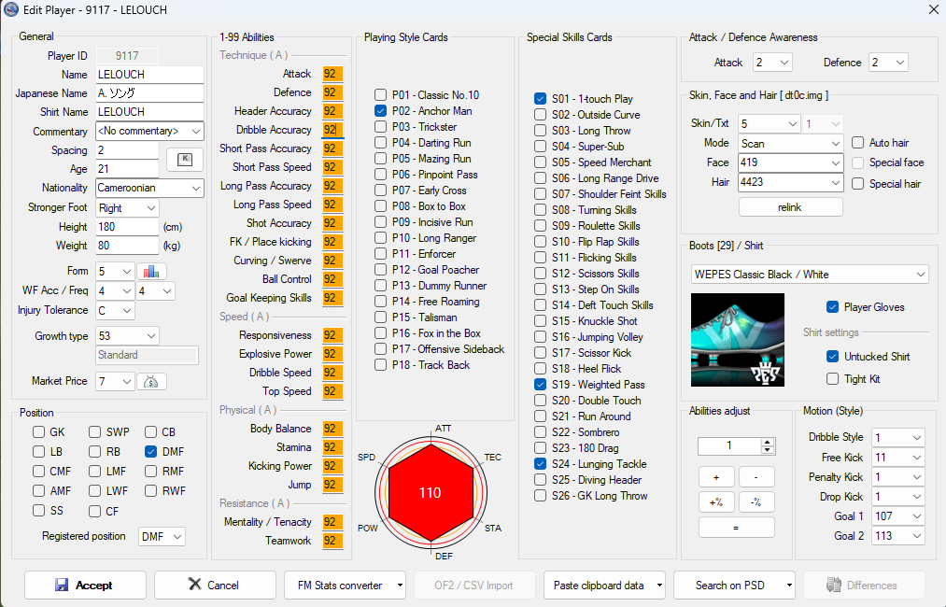This screenshot has width=946, height=607.
Task: Click the +% abilities adjust button
Action: pyautogui.click(x=716, y=502)
